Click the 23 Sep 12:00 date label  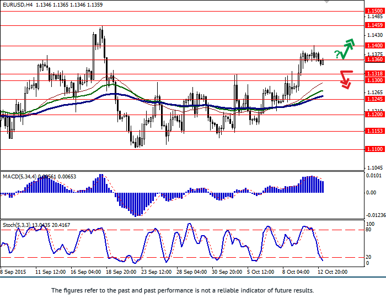[x=156, y=272]
